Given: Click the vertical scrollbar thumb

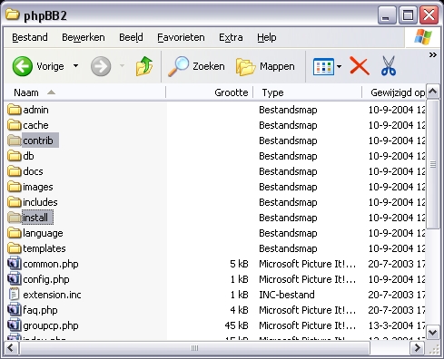Looking at the screenshot, I should coord(433,164).
